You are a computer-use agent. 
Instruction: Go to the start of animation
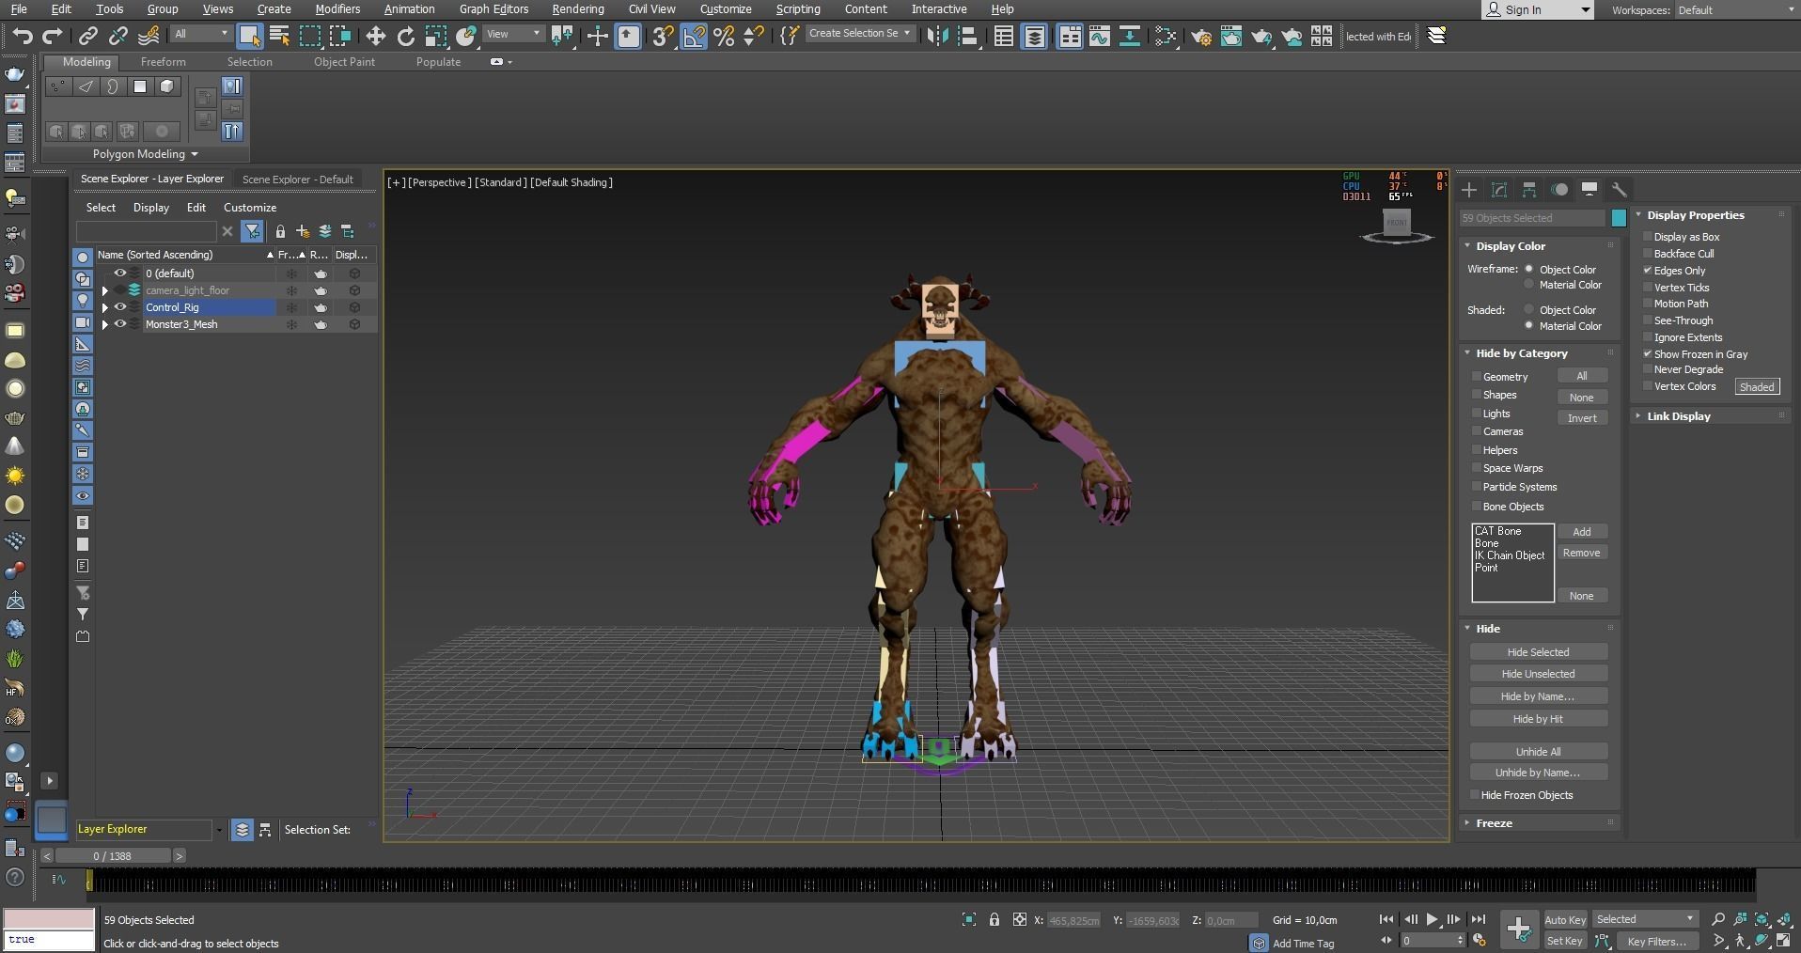(x=1386, y=919)
